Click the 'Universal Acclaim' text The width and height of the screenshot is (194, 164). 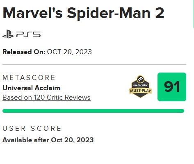click(31, 88)
